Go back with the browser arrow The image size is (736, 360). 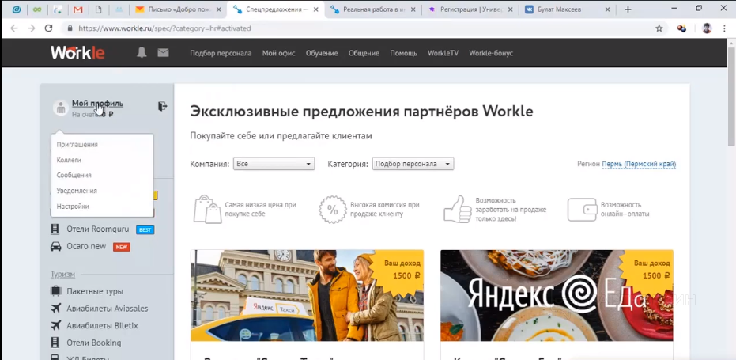[x=14, y=28]
